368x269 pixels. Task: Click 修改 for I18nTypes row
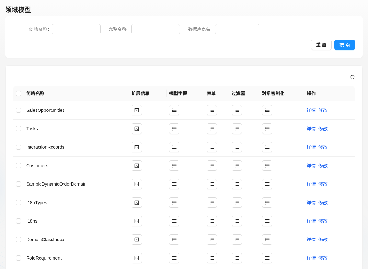tap(323, 203)
